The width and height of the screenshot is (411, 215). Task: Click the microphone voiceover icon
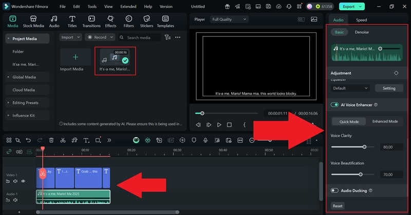[x=206, y=140]
